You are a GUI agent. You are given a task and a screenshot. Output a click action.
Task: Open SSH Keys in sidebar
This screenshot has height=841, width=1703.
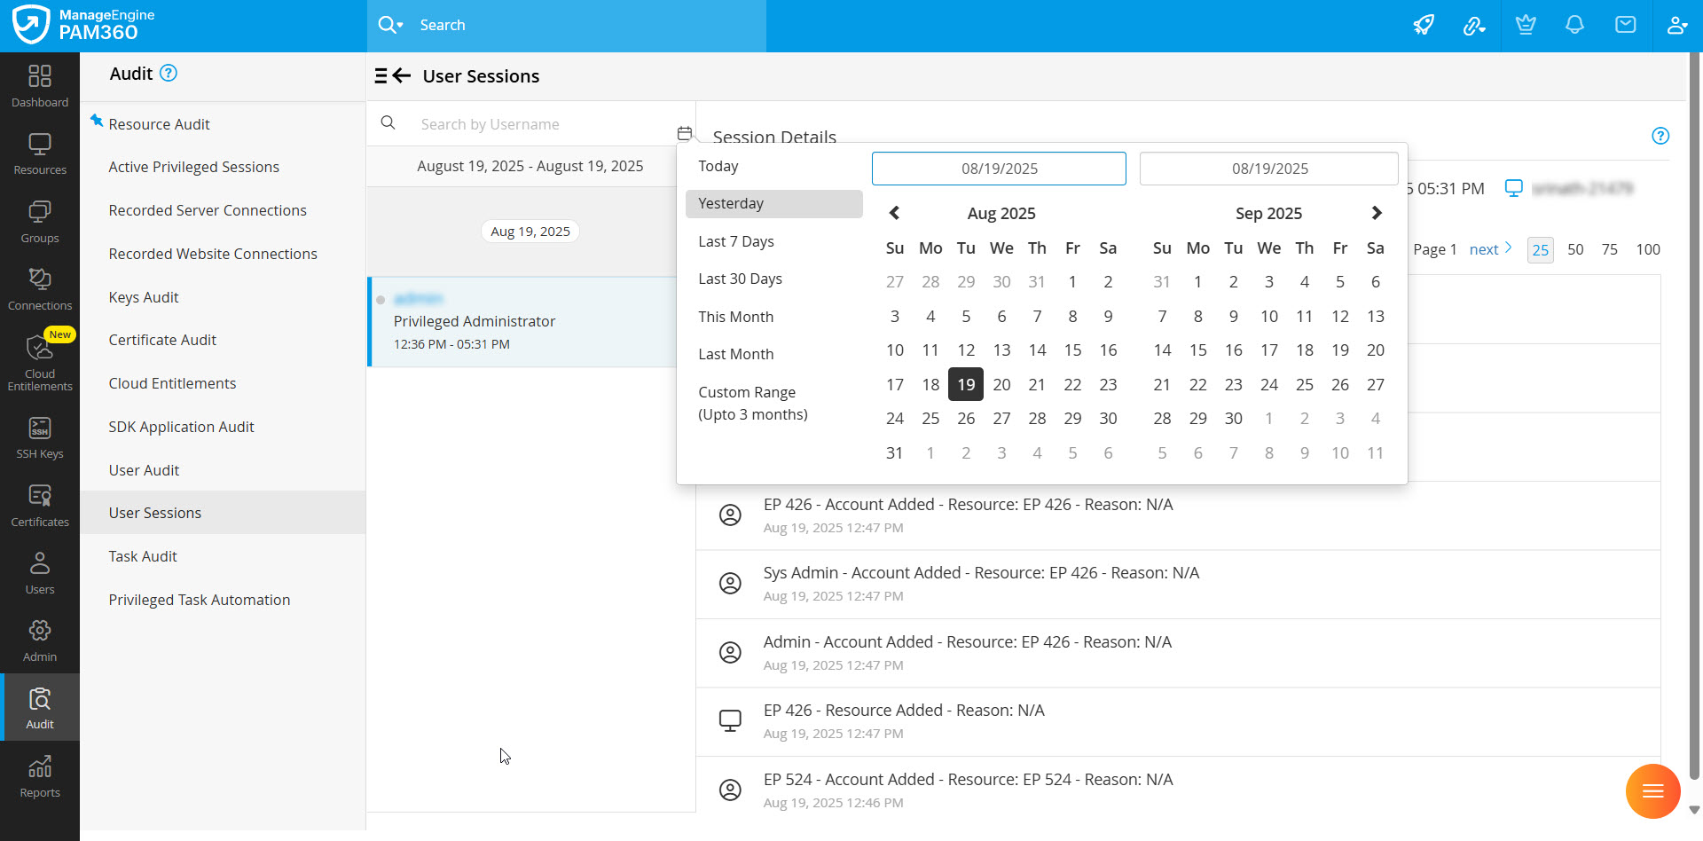point(40,437)
